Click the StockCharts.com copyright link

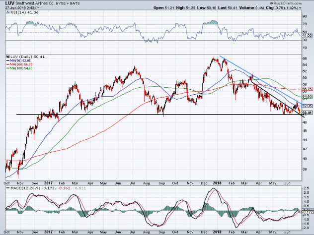[286, 3]
